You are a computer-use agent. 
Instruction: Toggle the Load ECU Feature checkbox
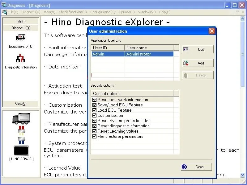click(x=94, y=110)
